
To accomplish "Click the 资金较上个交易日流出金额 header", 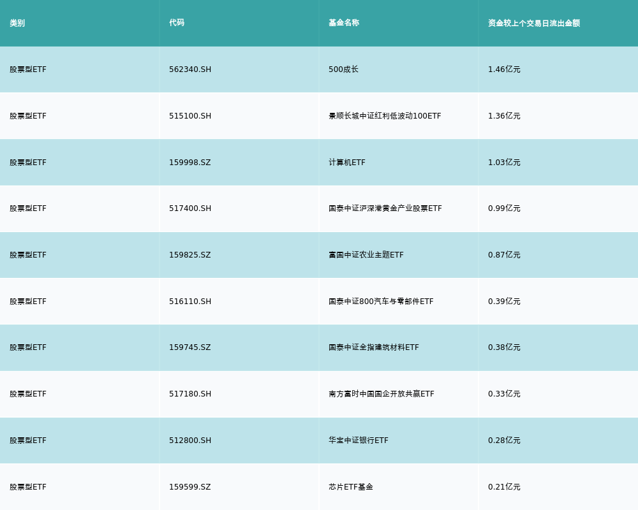I will click(x=534, y=23).
